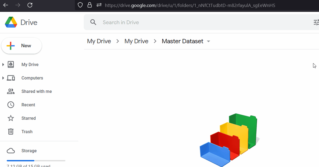Click the Google Drive logo icon

[x=11, y=22]
